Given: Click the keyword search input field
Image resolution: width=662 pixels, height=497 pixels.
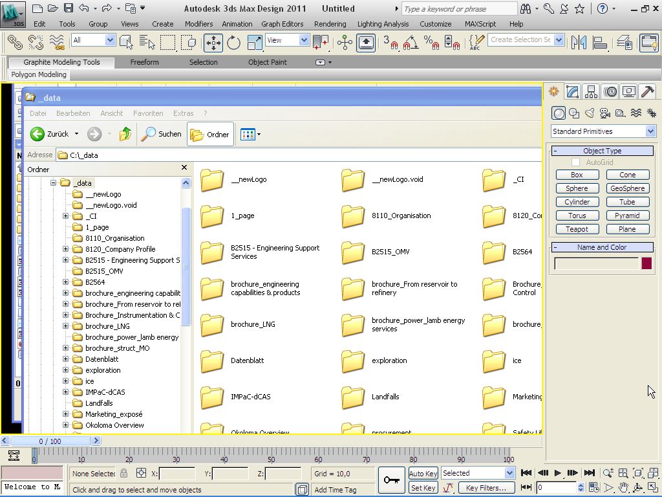Looking at the screenshot, I should 460,9.
